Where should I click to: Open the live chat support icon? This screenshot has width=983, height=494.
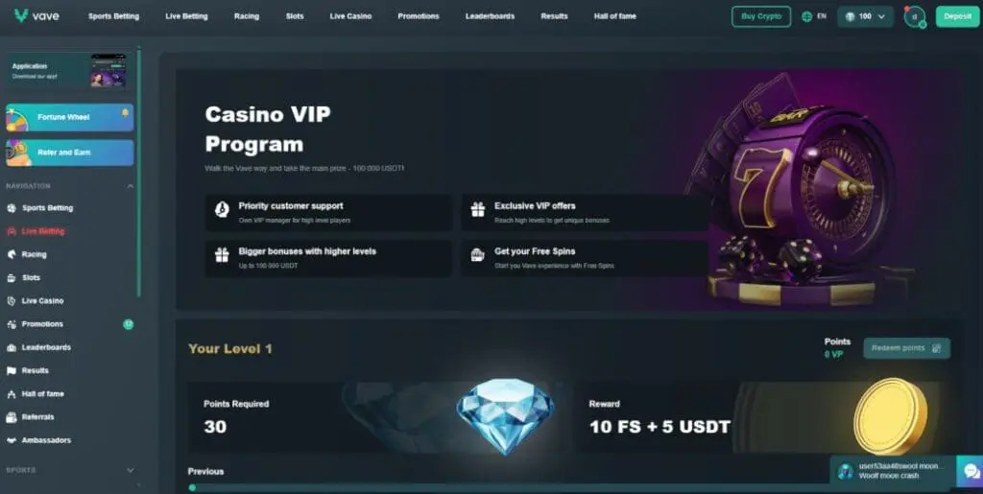pyautogui.click(x=971, y=472)
